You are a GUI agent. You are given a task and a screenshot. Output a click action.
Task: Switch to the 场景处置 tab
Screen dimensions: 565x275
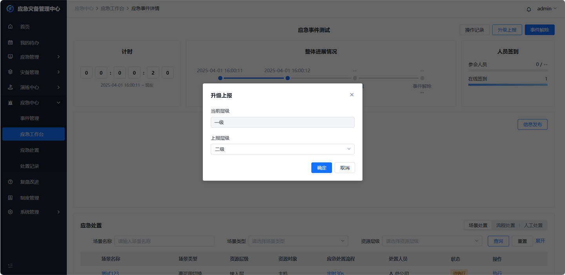click(x=478, y=225)
